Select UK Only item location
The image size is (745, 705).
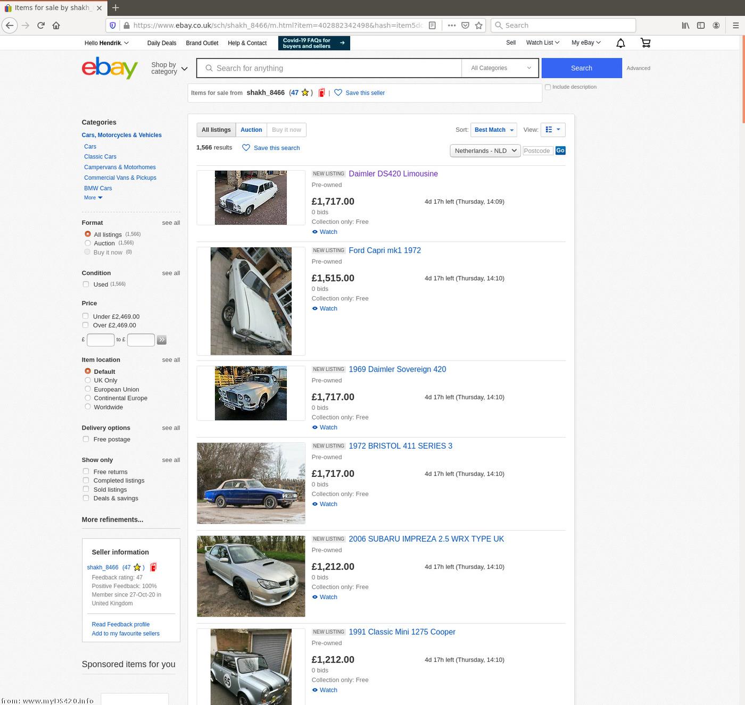[88, 380]
